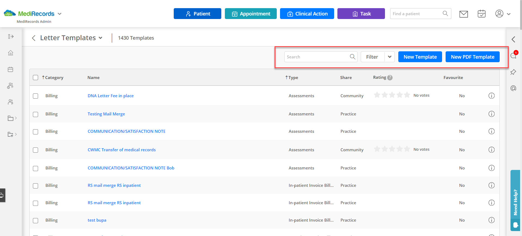Open the Home dashboard icon in sidebar

11,53
